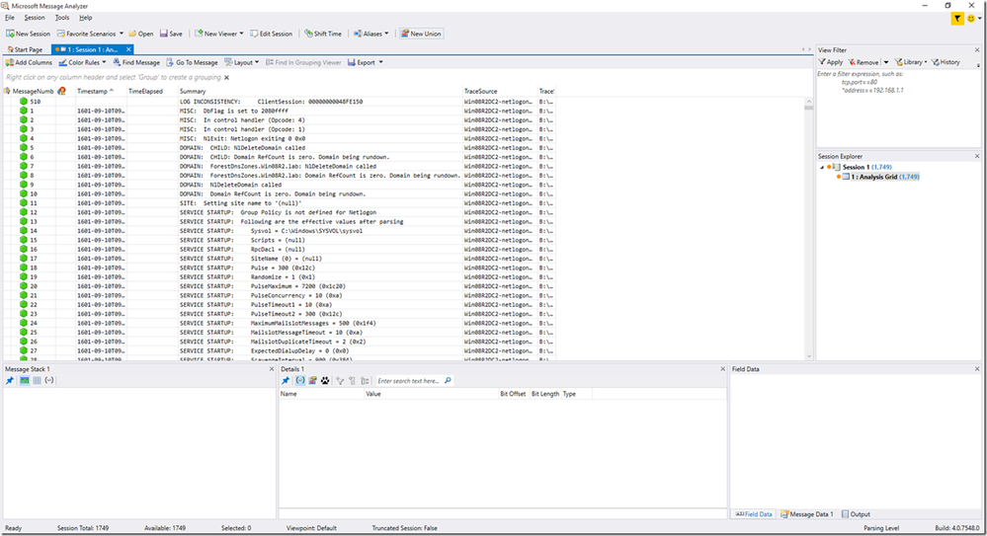Open filter History

[x=946, y=62]
